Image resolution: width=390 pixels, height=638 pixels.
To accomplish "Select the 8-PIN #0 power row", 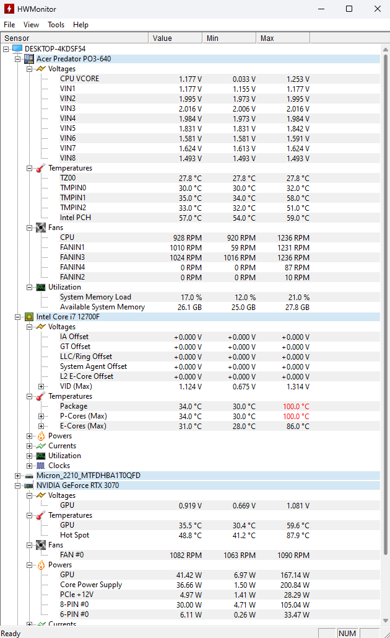I will [219, 605].
